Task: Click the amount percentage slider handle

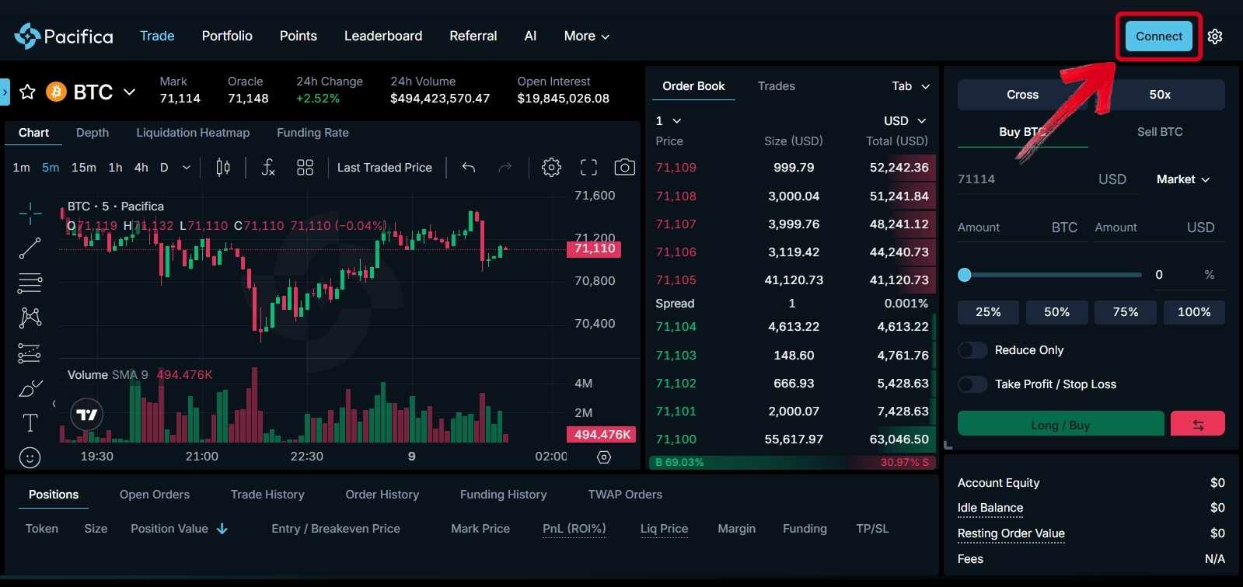Action: 965,275
